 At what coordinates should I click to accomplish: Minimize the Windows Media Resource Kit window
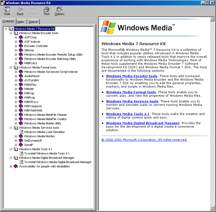pyautogui.click(x=203, y=3)
